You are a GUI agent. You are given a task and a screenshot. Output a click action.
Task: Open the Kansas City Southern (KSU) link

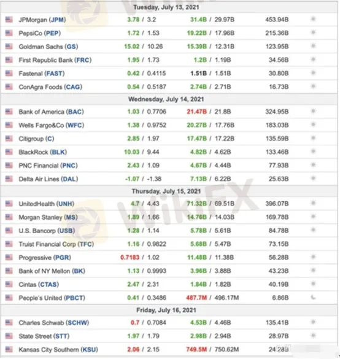pyautogui.click(x=58, y=350)
